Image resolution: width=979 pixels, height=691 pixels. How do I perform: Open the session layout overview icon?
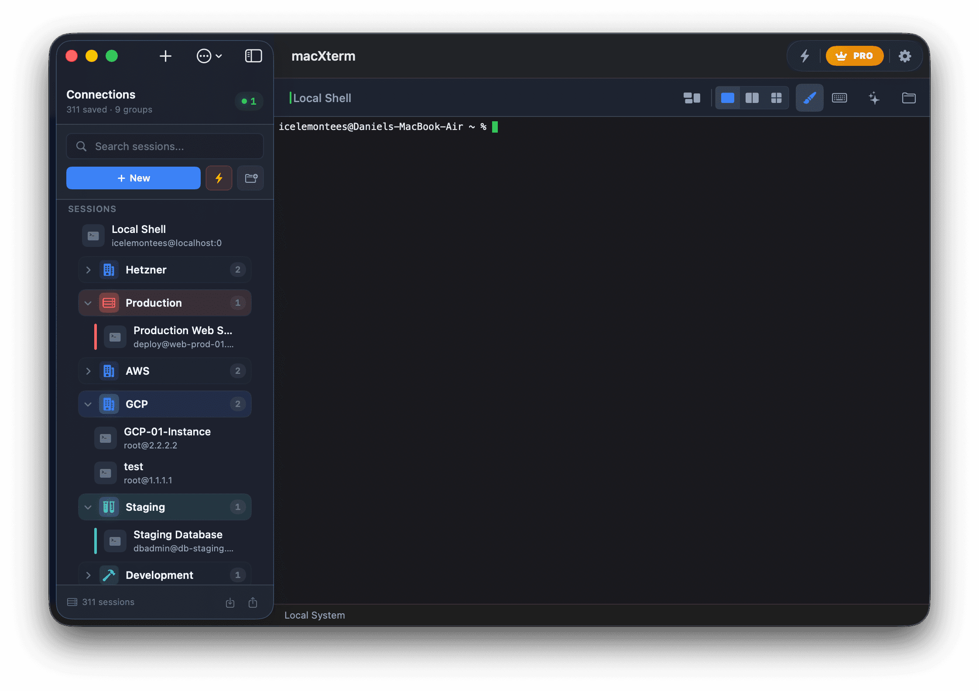pos(691,98)
